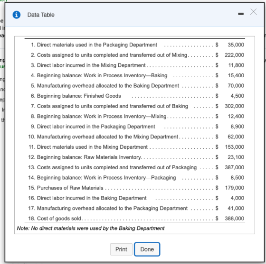Click the 387,000 transferred out of Packaging value
The width and height of the screenshot is (266, 264).
[x=235, y=167]
